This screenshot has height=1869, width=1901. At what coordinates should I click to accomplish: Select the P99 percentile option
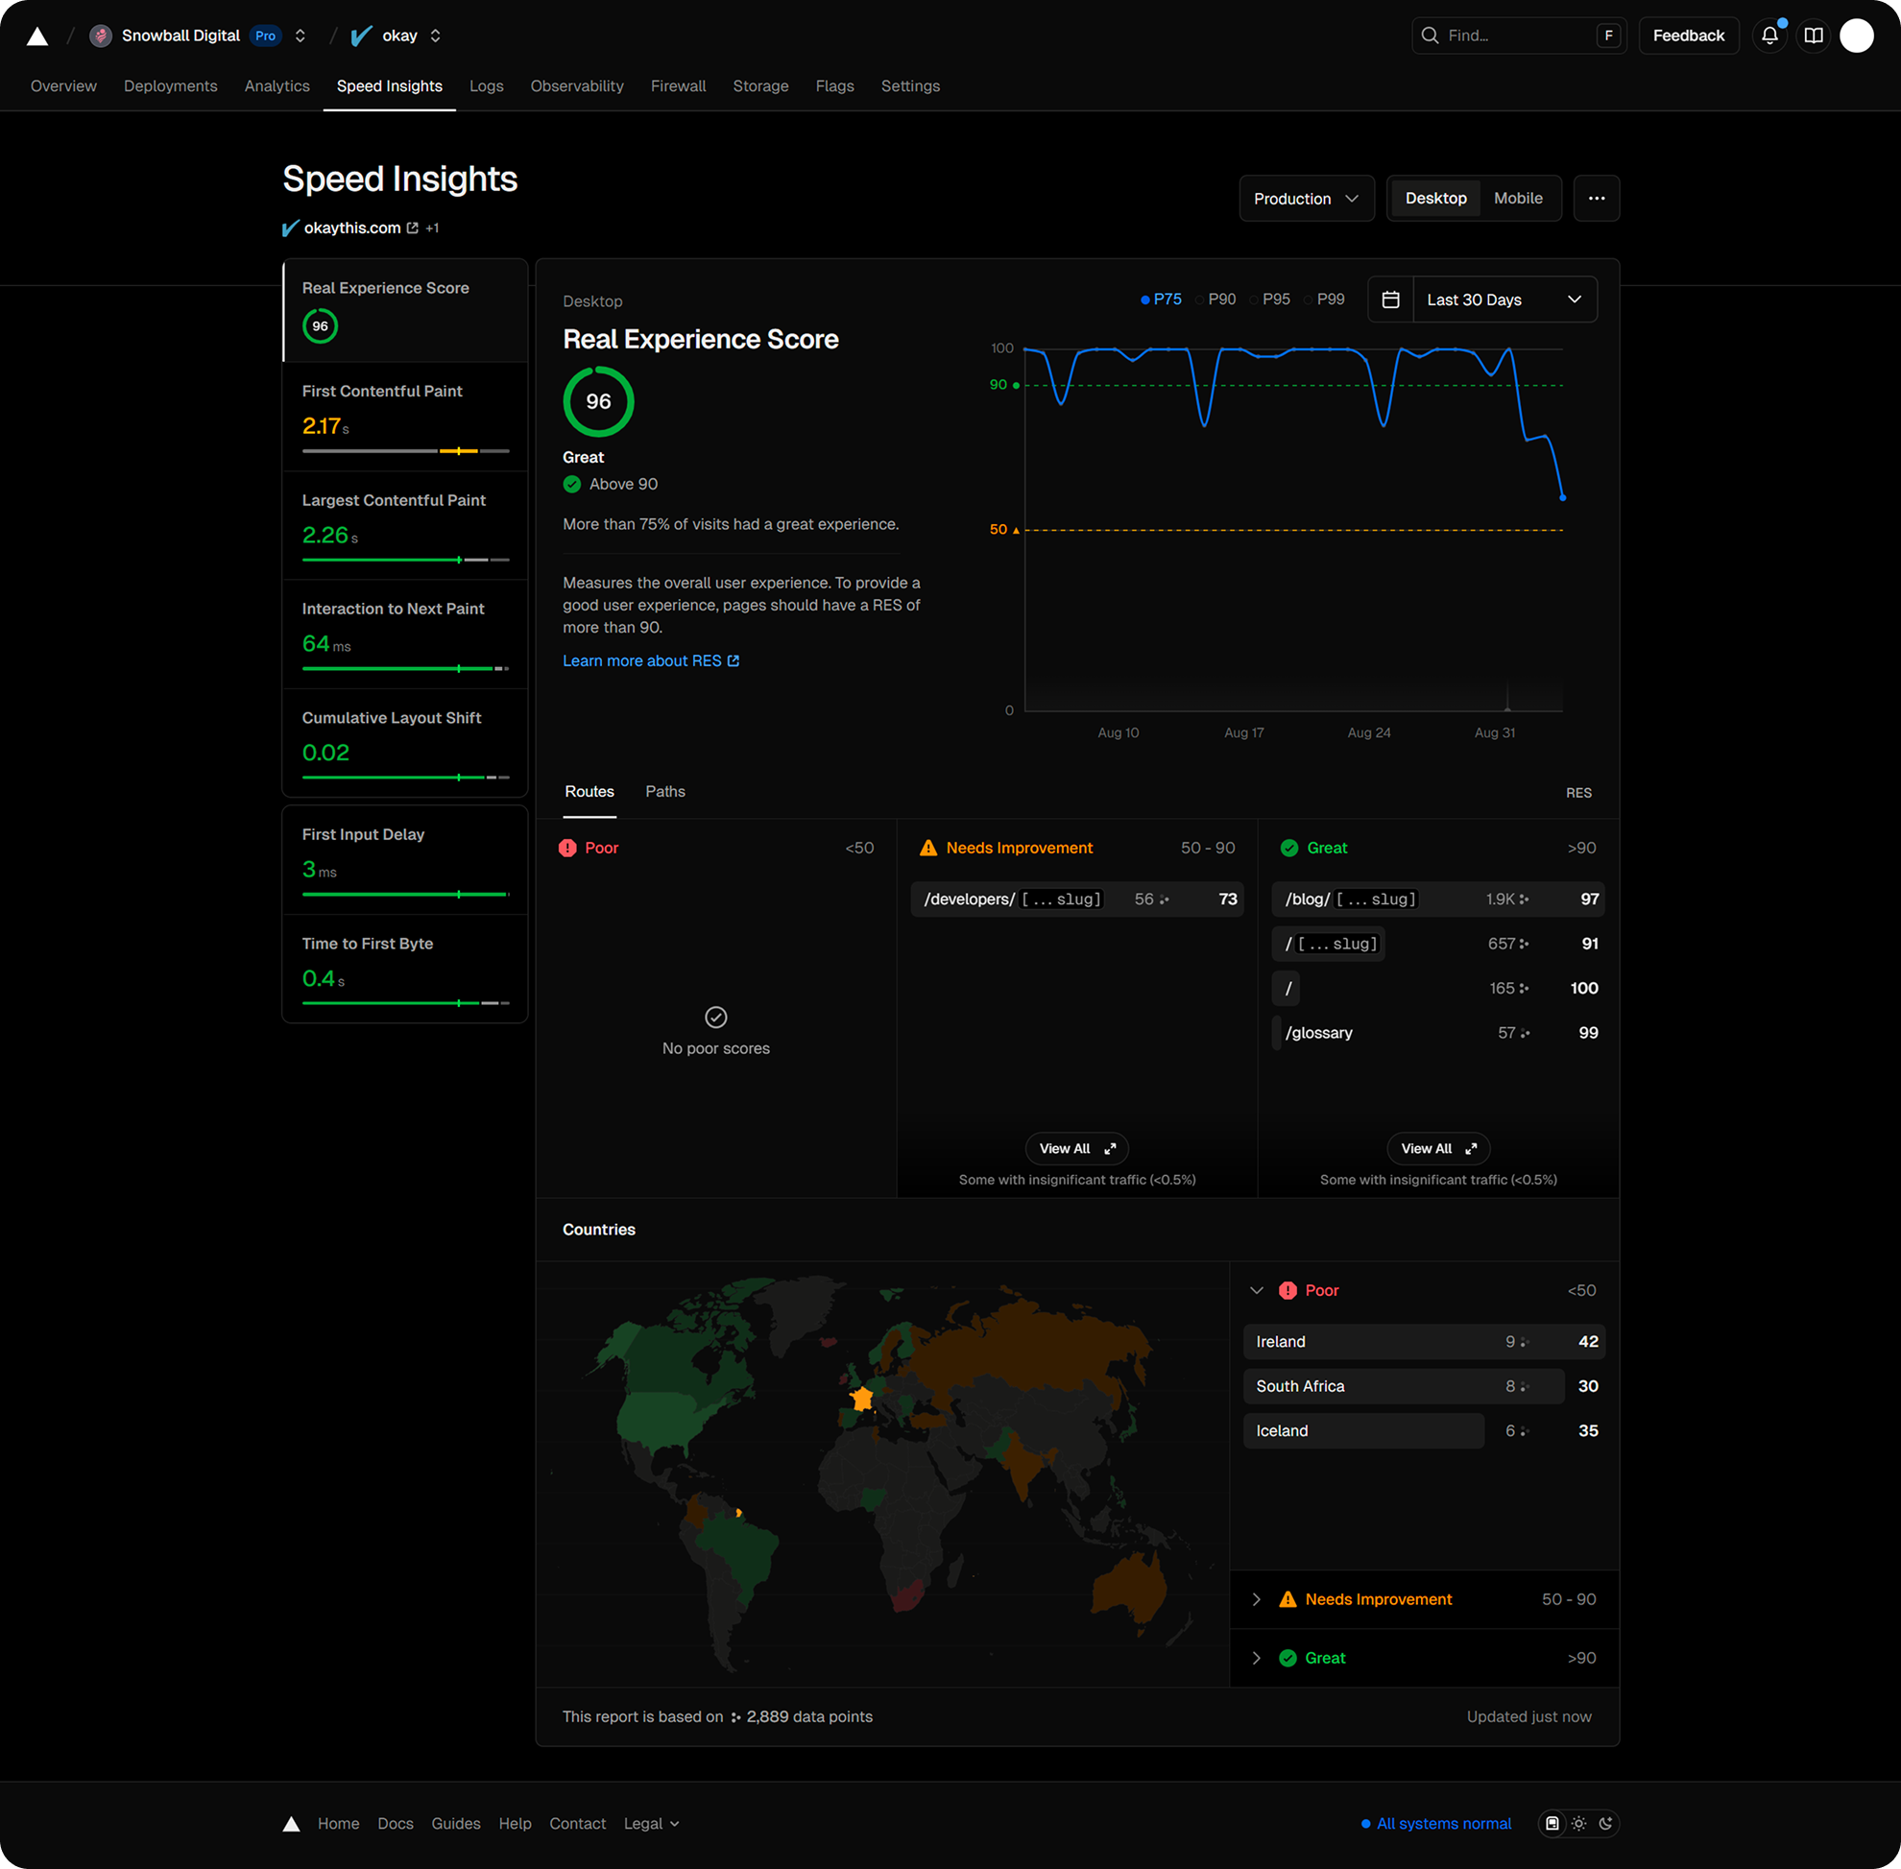[x=1324, y=300]
